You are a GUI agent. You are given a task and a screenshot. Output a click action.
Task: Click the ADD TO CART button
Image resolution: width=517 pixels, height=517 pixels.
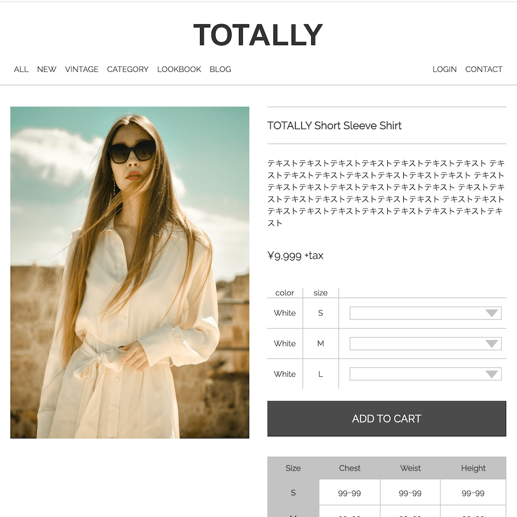click(x=386, y=418)
